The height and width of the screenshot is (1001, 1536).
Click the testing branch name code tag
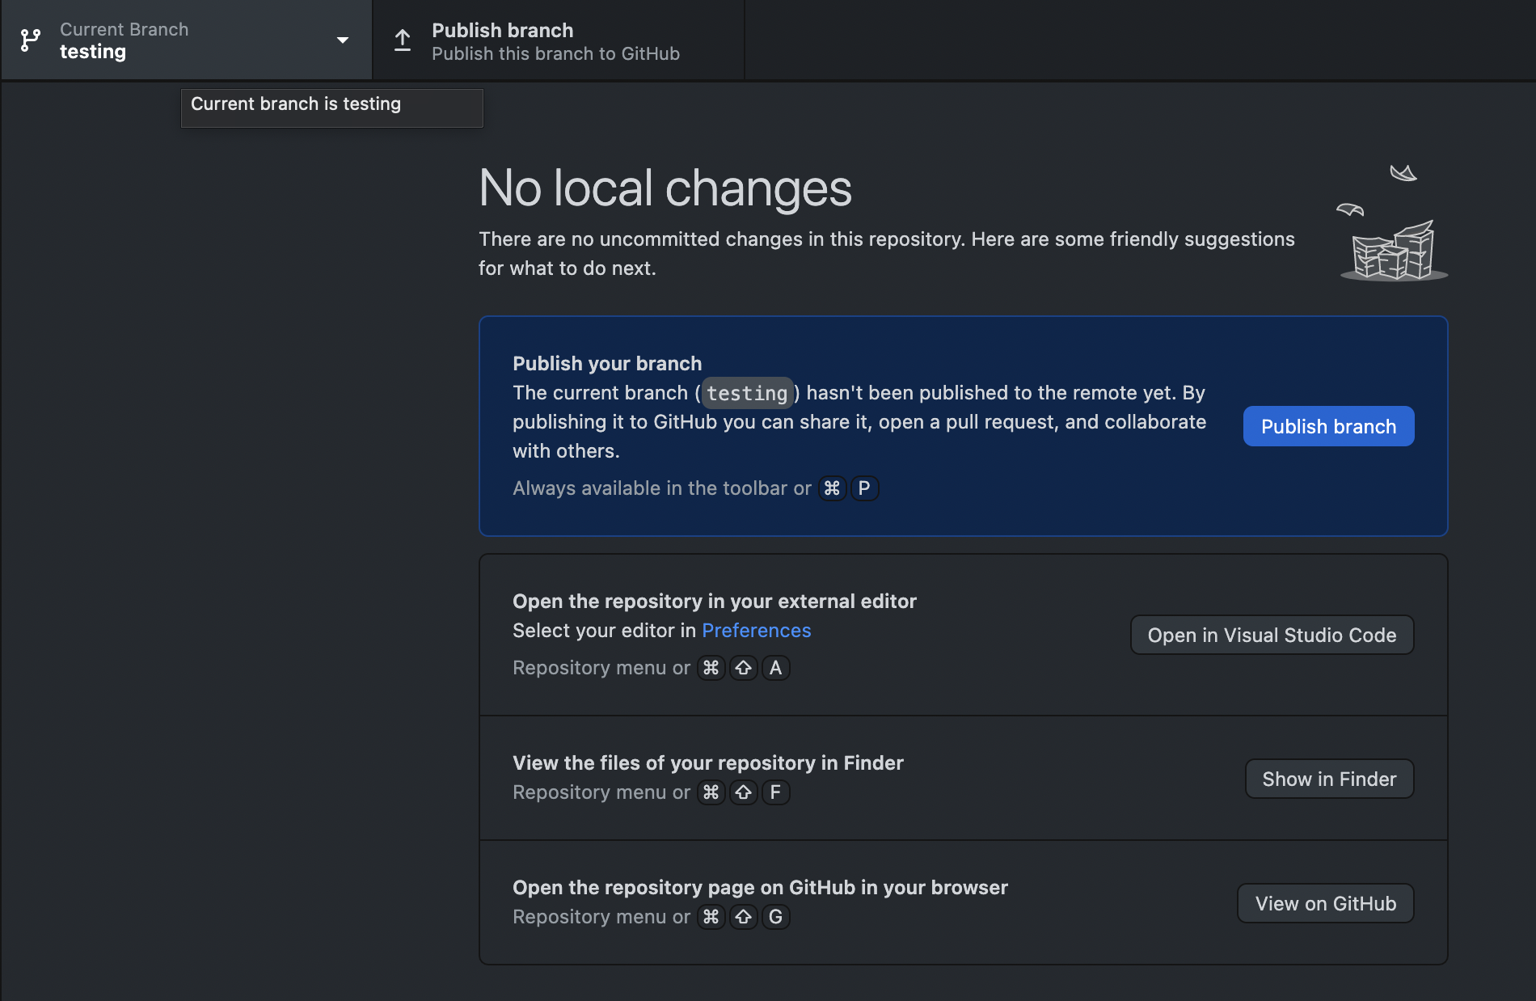click(747, 393)
